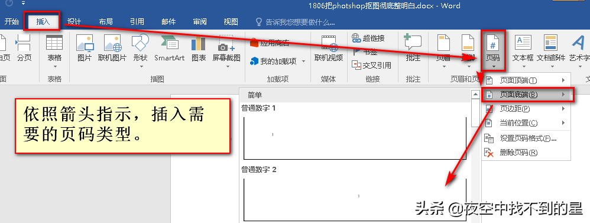Open the 文档部件 quick parts

(551, 48)
